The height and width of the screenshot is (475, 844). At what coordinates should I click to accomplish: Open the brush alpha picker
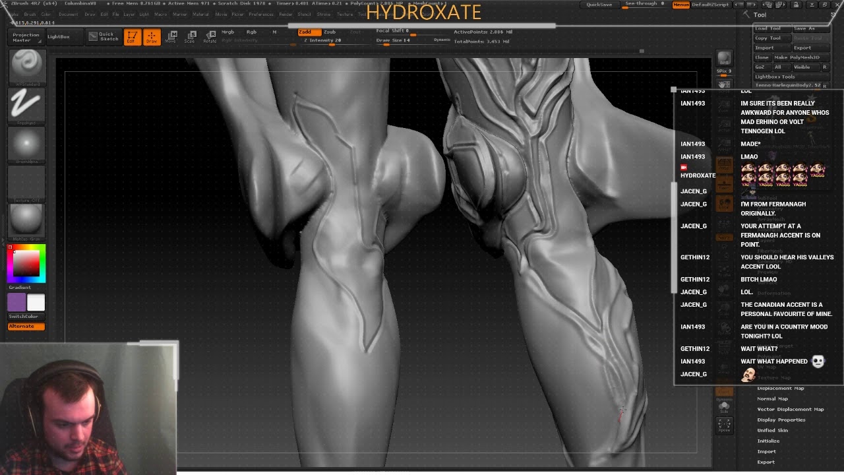(26, 145)
